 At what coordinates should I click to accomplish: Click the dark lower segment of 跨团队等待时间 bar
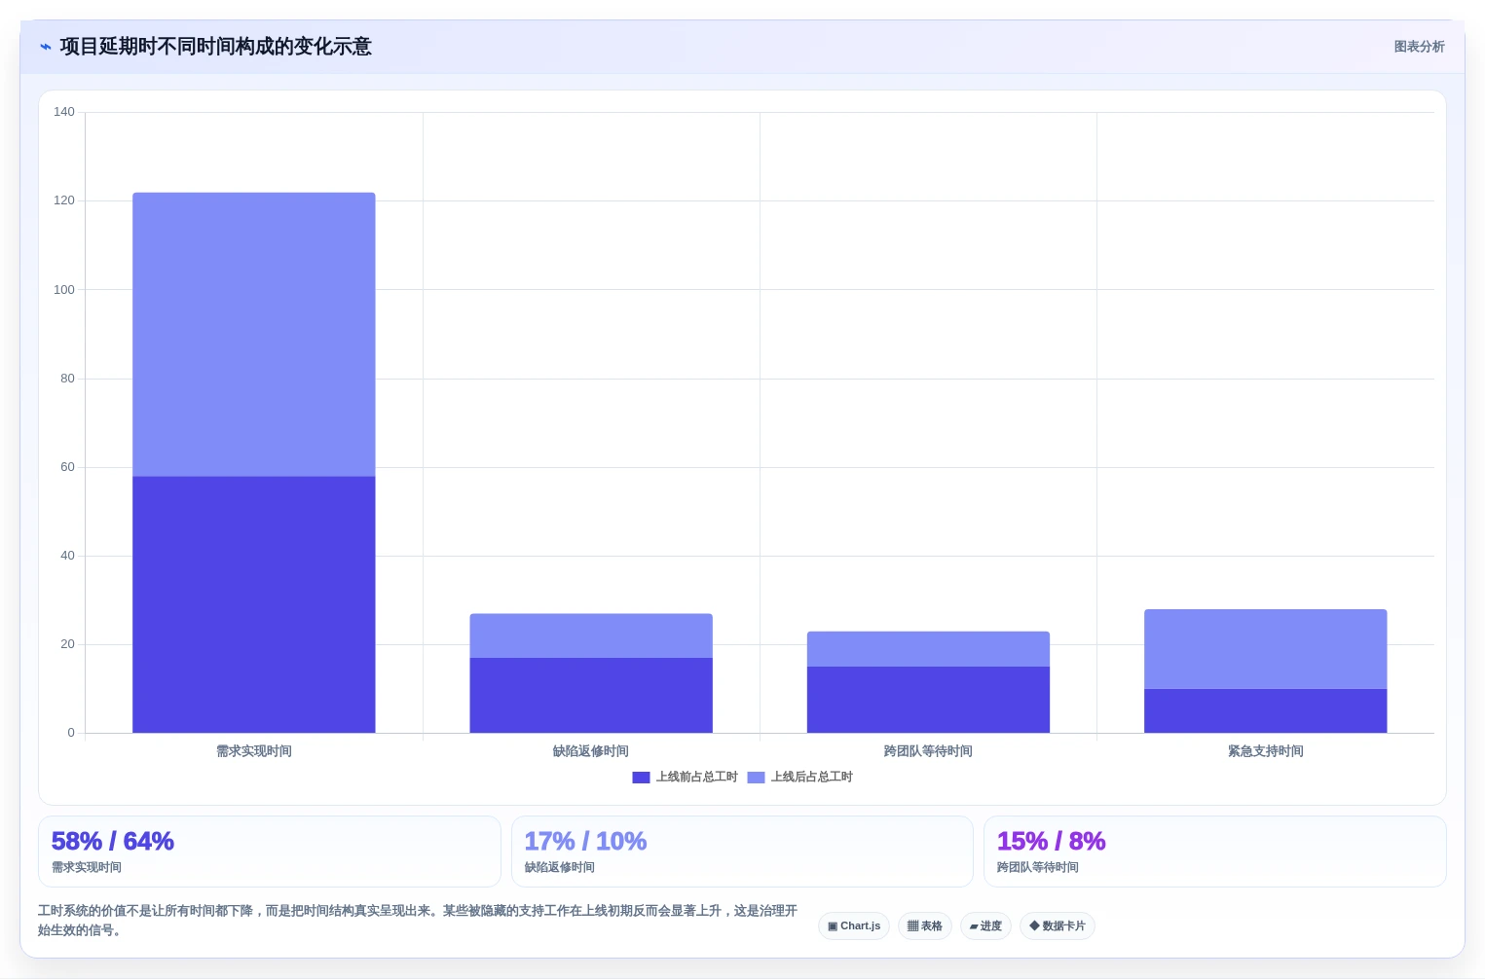pos(928,700)
